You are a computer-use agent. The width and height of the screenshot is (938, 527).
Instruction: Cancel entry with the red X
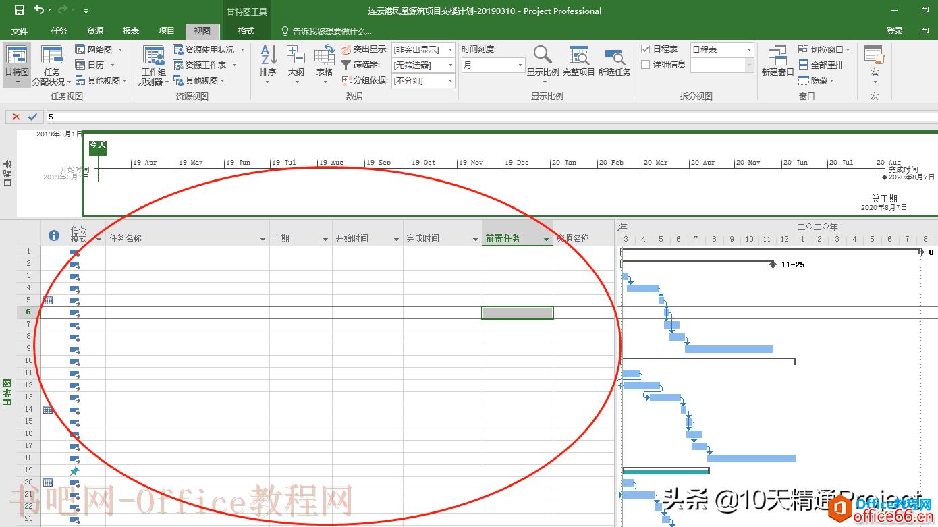16,117
